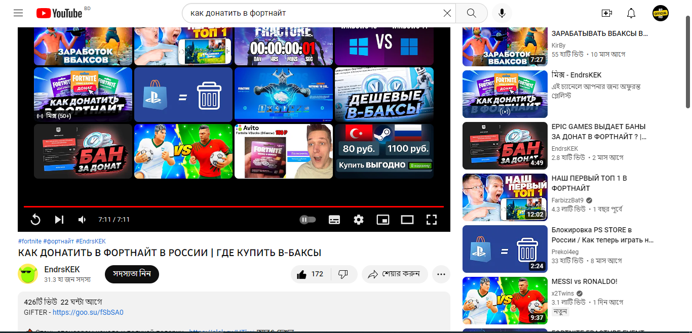Mute the video volume

click(x=82, y=220)
